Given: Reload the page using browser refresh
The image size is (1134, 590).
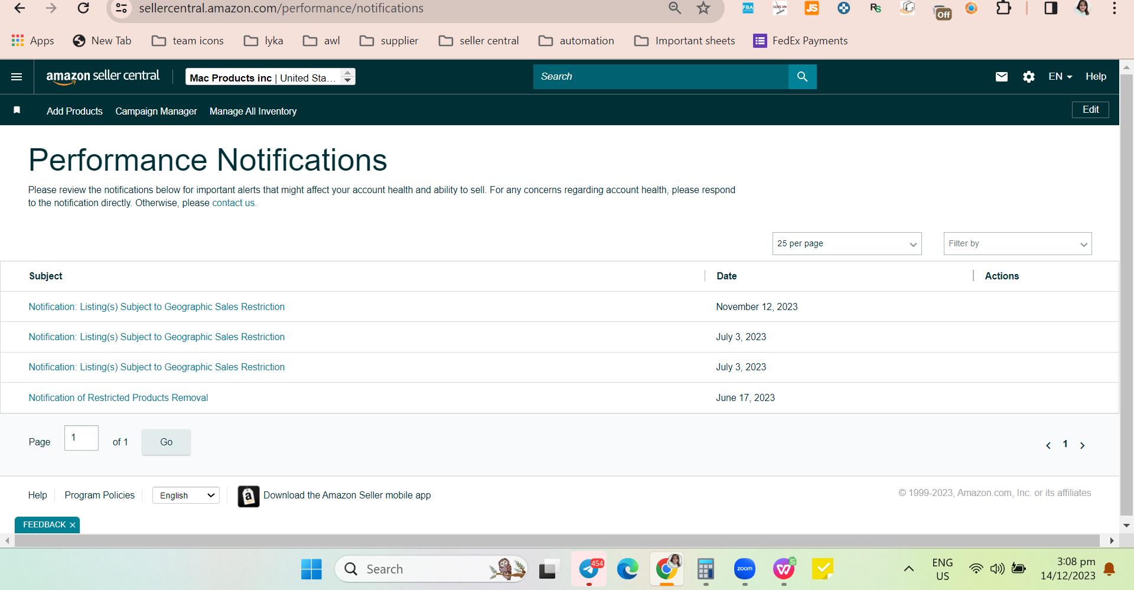Looking at the screenshot, I should pyautogui.click(x=83, y=8).
